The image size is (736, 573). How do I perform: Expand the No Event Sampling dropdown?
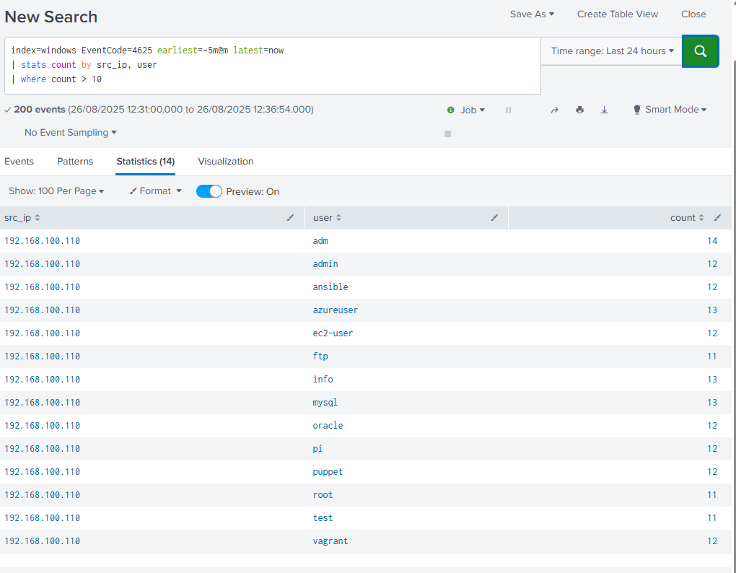pyautogui.click(x=70, y=133)
